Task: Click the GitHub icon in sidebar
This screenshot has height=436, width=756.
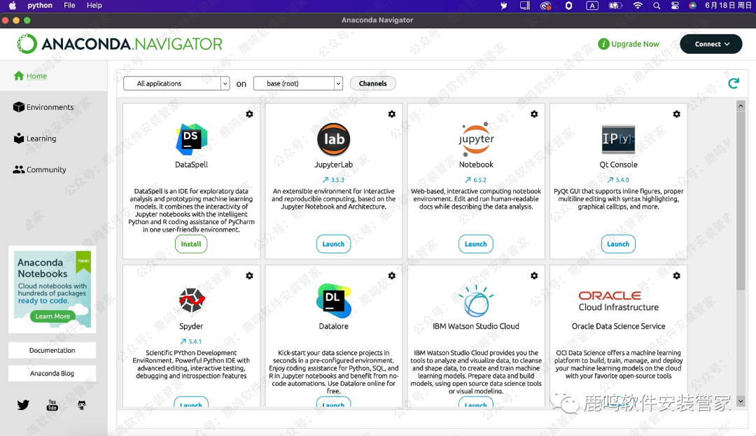Action: click(82, 405)
